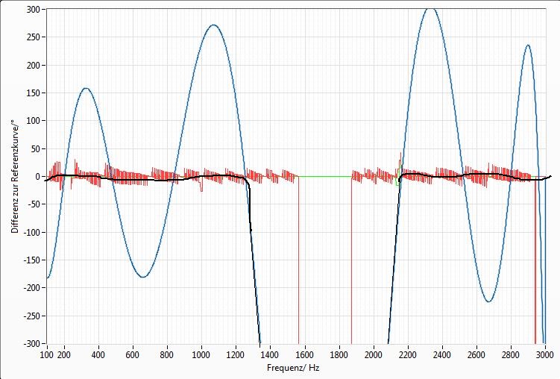
Task: Select the 150 label on the y-axis
Action: (x=34, y=93)
